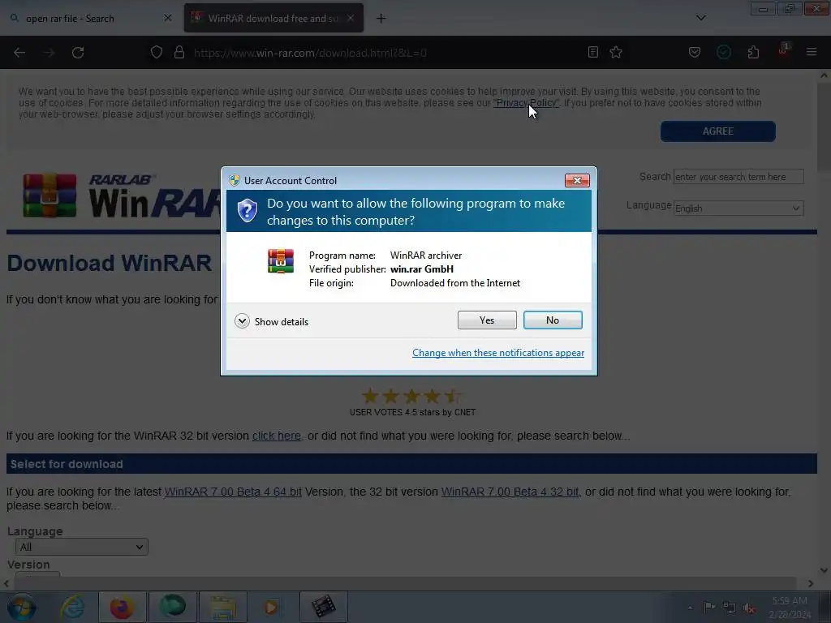This screenshot has width=831, height=623.
Task: Open the Windows Start menu
Action: pyautogui.click(x=22, y=607)
